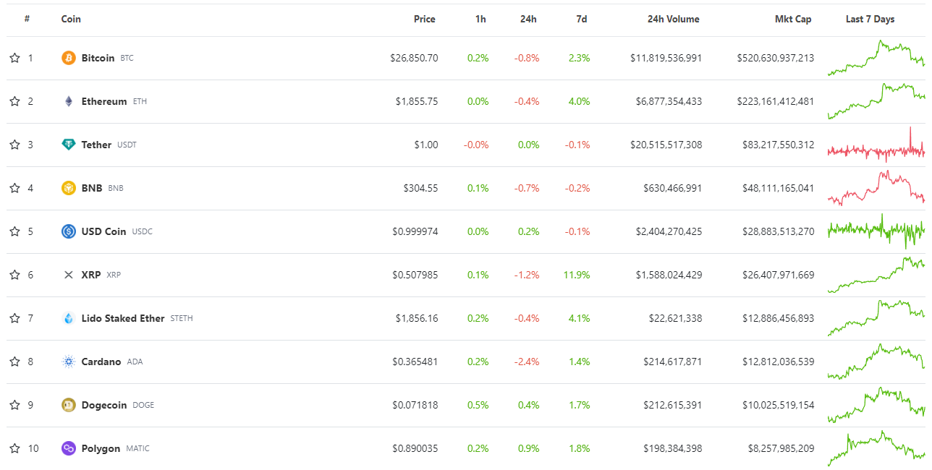Click the XRP logo icon

tap(69, 275)
